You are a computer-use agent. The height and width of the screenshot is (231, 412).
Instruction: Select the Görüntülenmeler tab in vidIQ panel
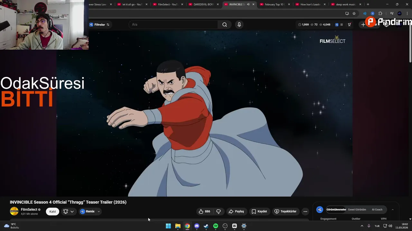click(x=336, y=210)
